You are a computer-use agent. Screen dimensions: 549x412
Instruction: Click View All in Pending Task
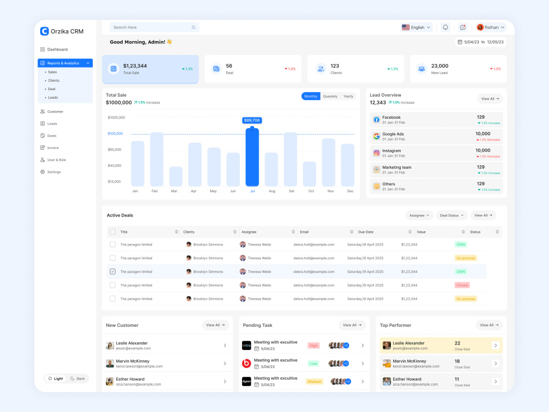tap(352, 325)
